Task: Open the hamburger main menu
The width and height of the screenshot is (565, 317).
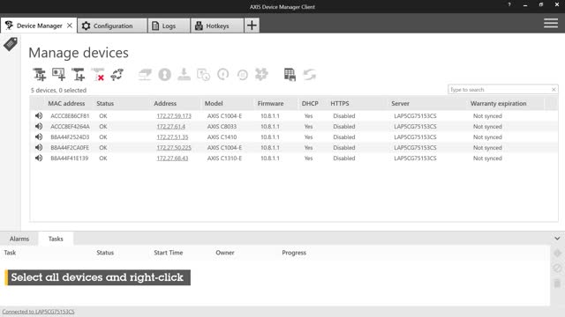Action: click(x=551, y=24)
